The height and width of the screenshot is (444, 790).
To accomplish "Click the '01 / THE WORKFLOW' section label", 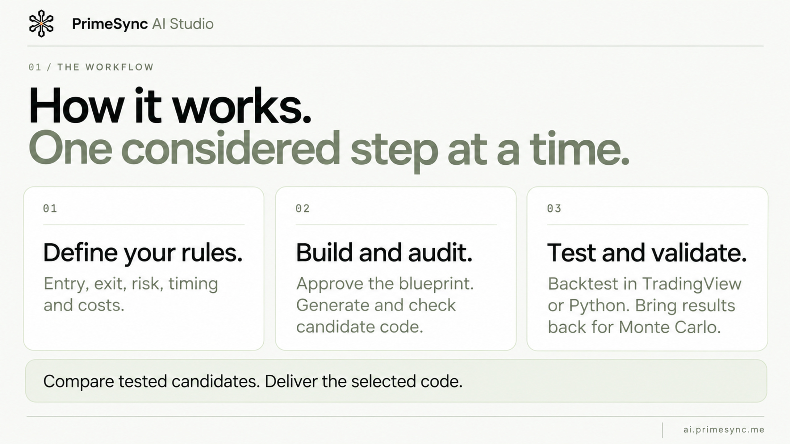I will click(91, 67).
